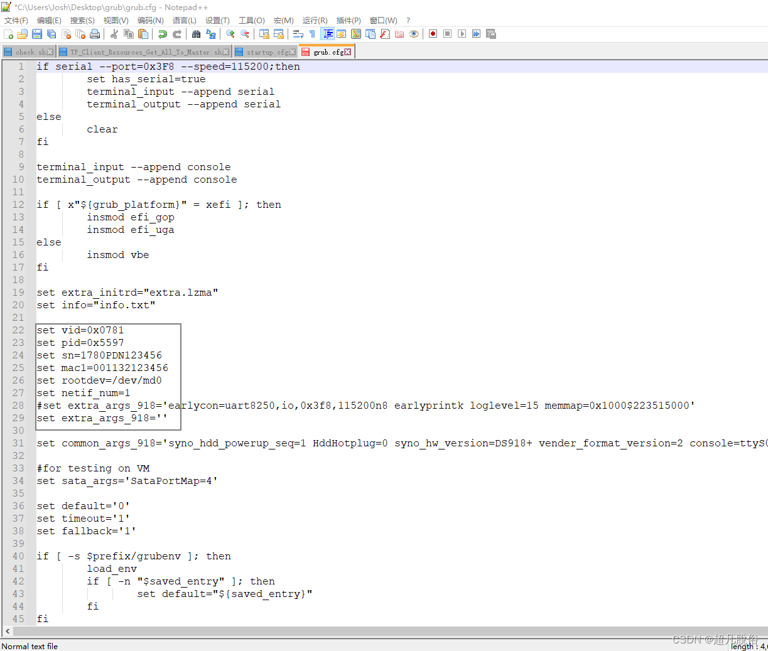Close the TP_Client_Resources_Get_All_To_Master.sh tab
768x651 pixels.
point(226,52)
